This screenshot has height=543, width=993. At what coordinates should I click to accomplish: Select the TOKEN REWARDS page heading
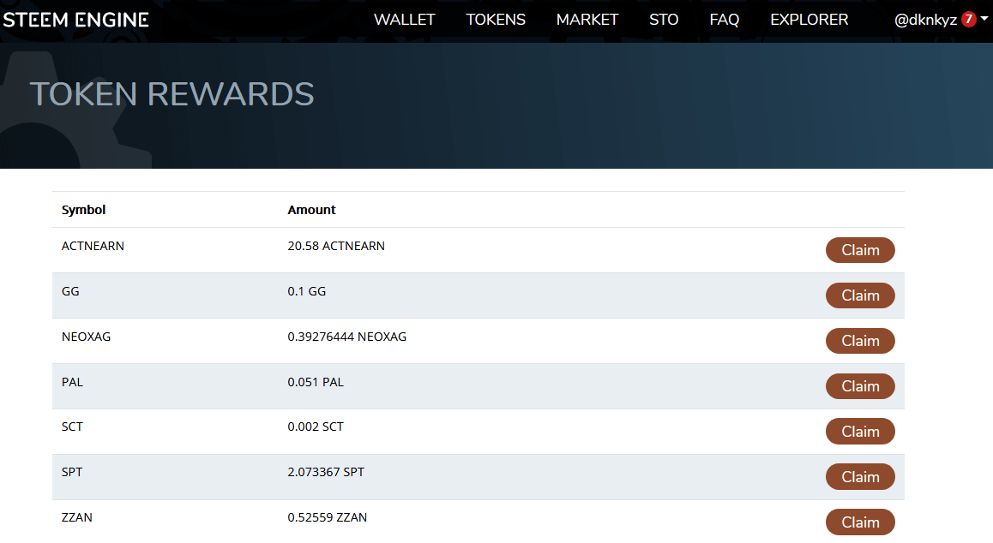172,93
